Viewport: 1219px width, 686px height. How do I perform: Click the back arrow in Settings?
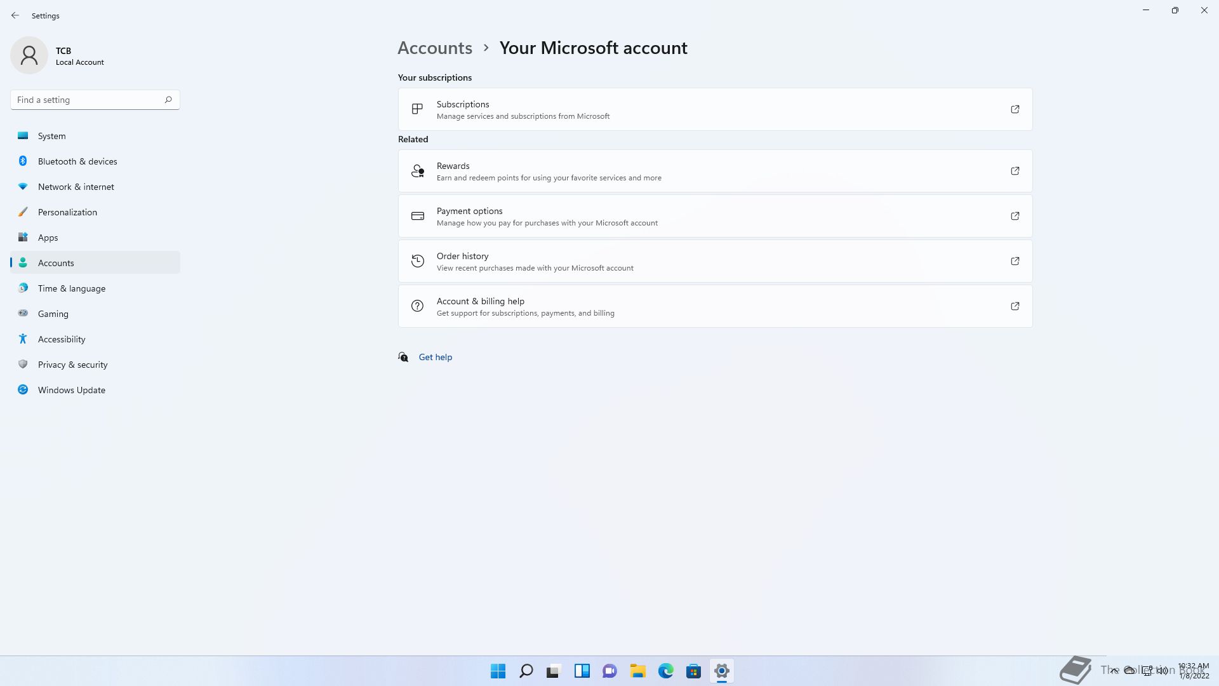point(15,15)
